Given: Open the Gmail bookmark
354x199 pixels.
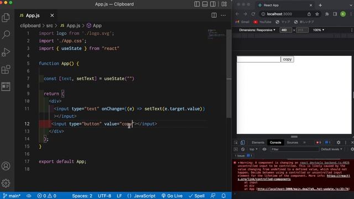Looking at the screenshot, I should [242, 22].
